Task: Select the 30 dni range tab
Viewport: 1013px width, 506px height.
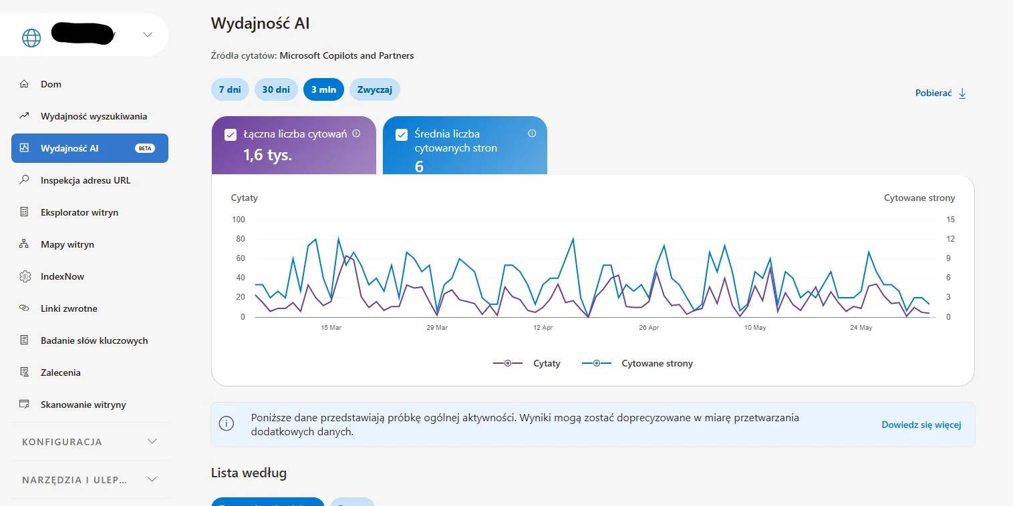Action: (x=276, y=89)
